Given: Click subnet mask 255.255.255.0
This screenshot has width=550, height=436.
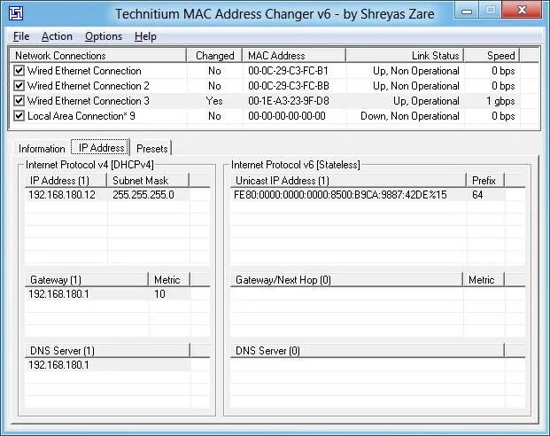Looking at the screenshot, I should pos(143,194).
